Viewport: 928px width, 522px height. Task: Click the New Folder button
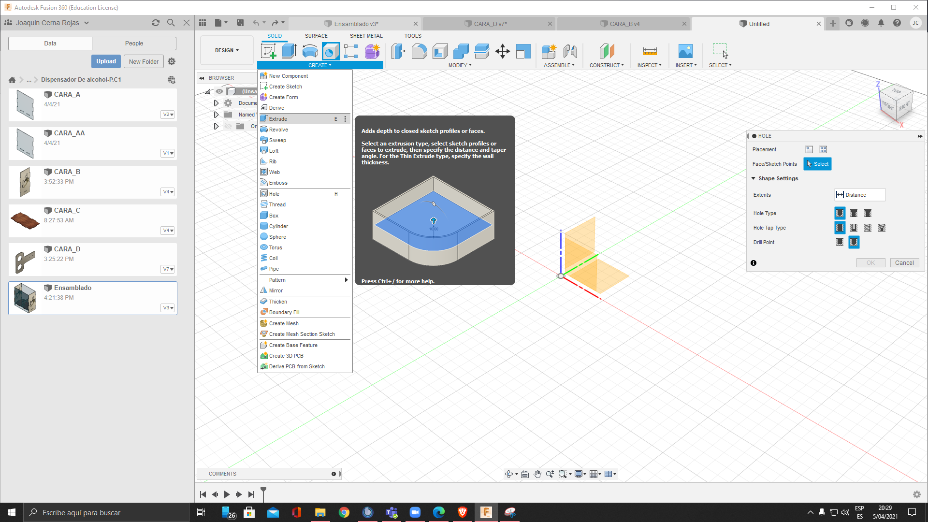(x=144, y=61)
